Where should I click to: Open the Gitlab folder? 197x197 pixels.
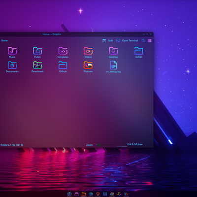click(139, 52)
